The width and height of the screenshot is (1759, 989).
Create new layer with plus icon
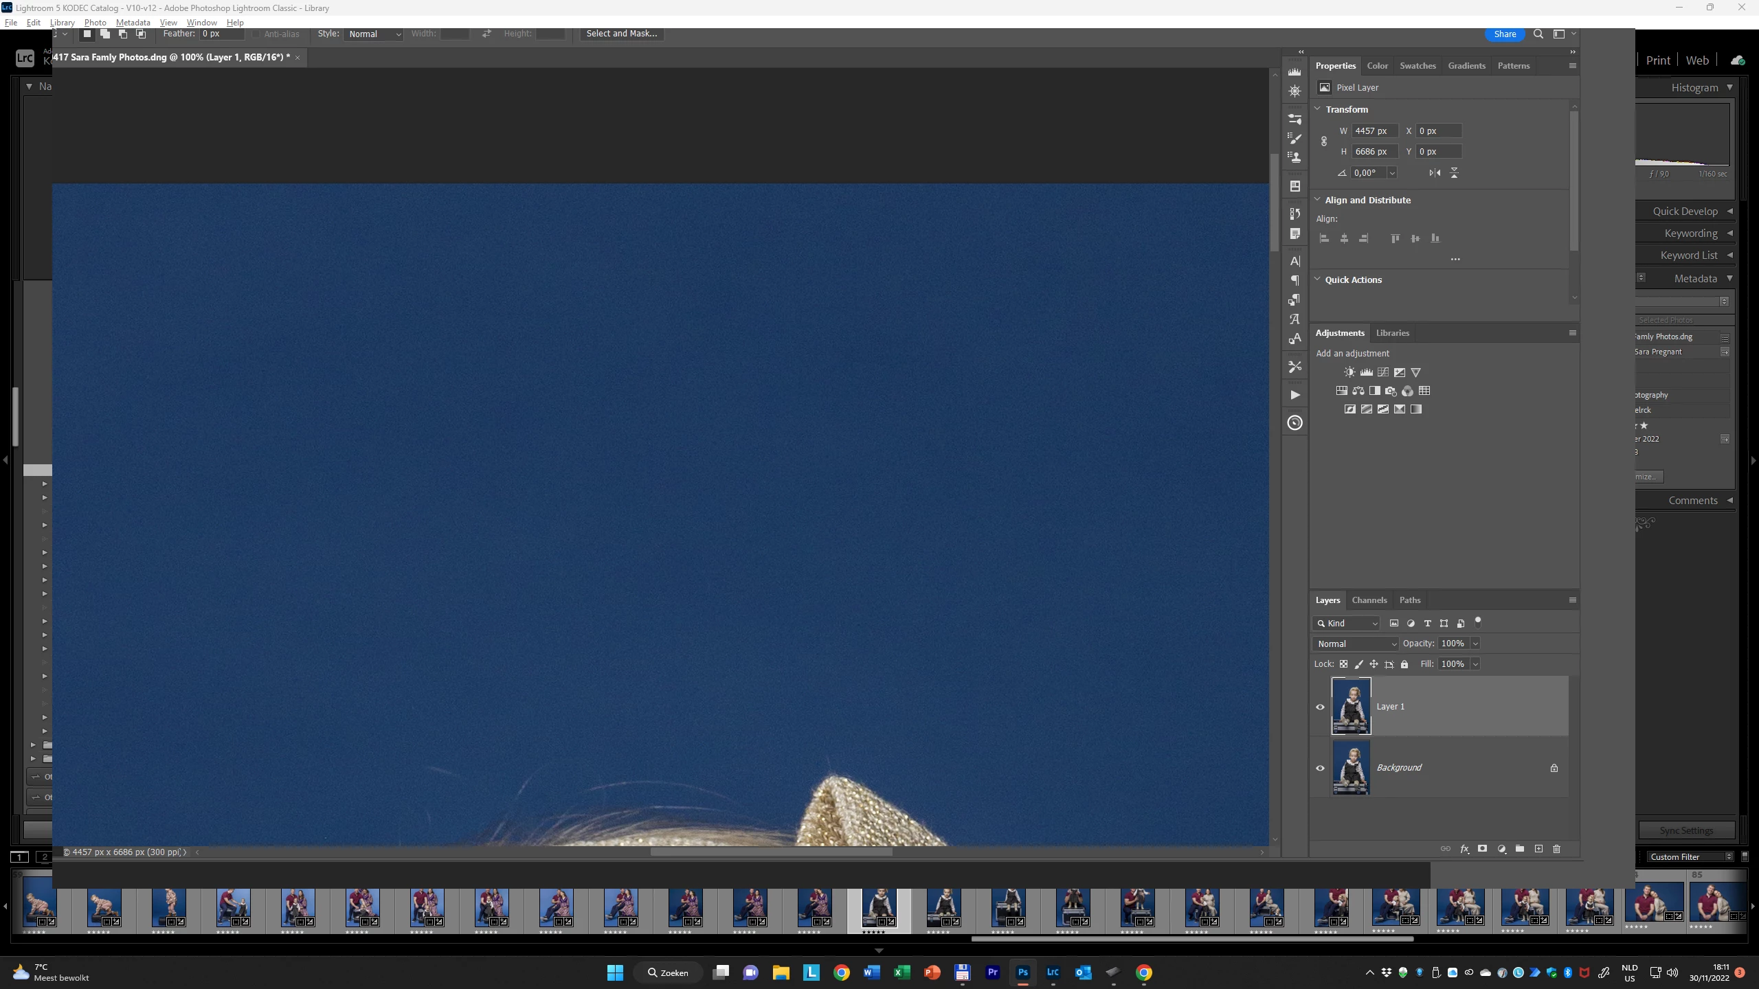pyautogui.click(x=1538, y=849)
